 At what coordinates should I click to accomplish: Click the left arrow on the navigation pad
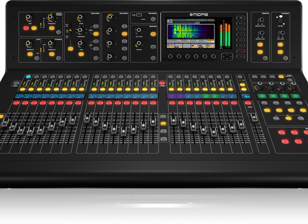pos(224,57)
